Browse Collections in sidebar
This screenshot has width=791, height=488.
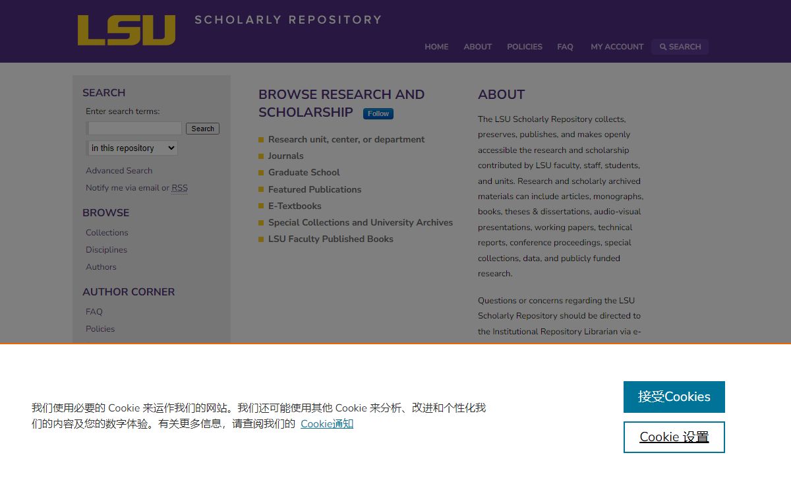click(x=107, y=233)
